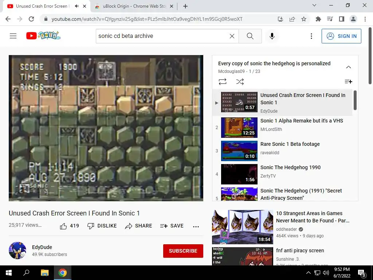Go back in browser history
Screen dimensions: 373x280
coord(8,19)
